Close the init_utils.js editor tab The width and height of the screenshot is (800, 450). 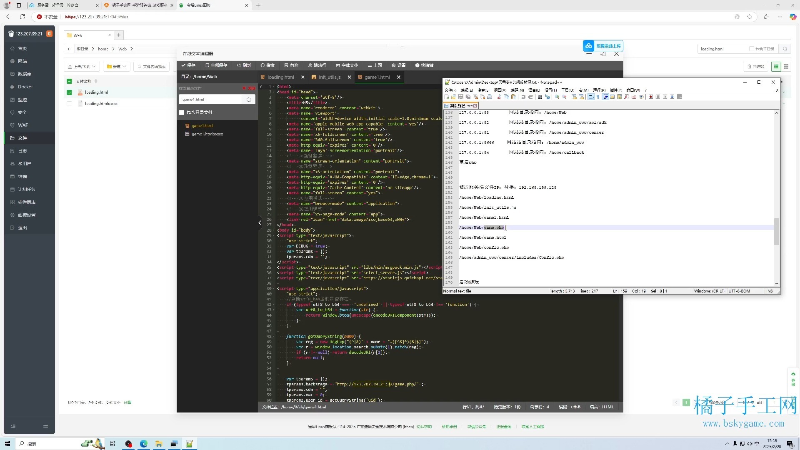(x=349, y=77)
